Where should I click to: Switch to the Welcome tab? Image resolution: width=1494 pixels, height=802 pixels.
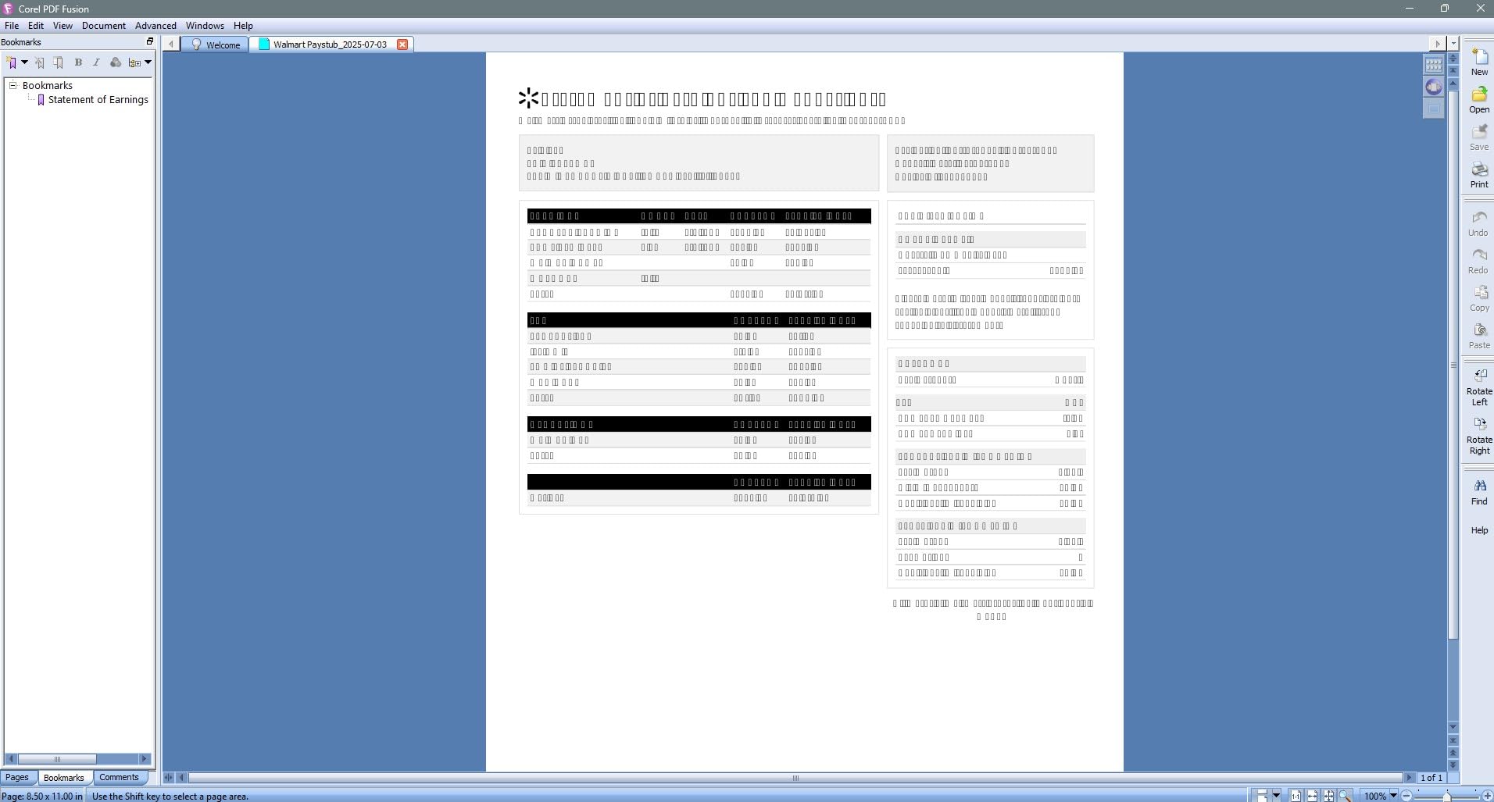click(x=216, y=45)
